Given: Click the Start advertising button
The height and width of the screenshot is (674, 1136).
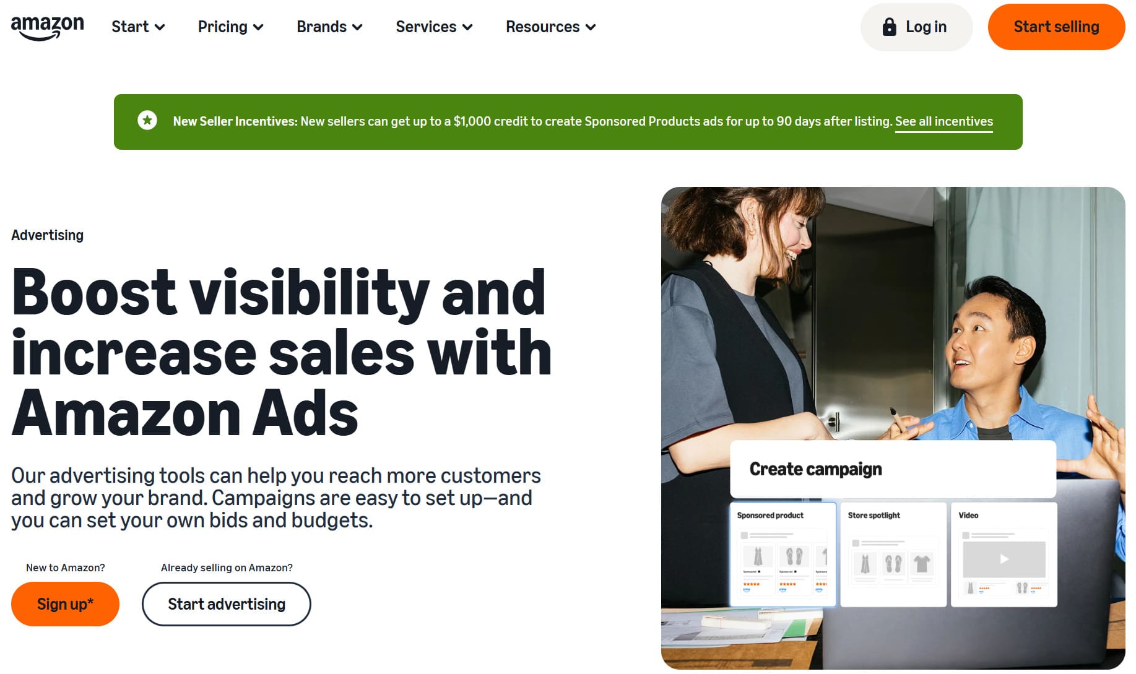Looking at the screenshot, I should [x=227, y=604].
